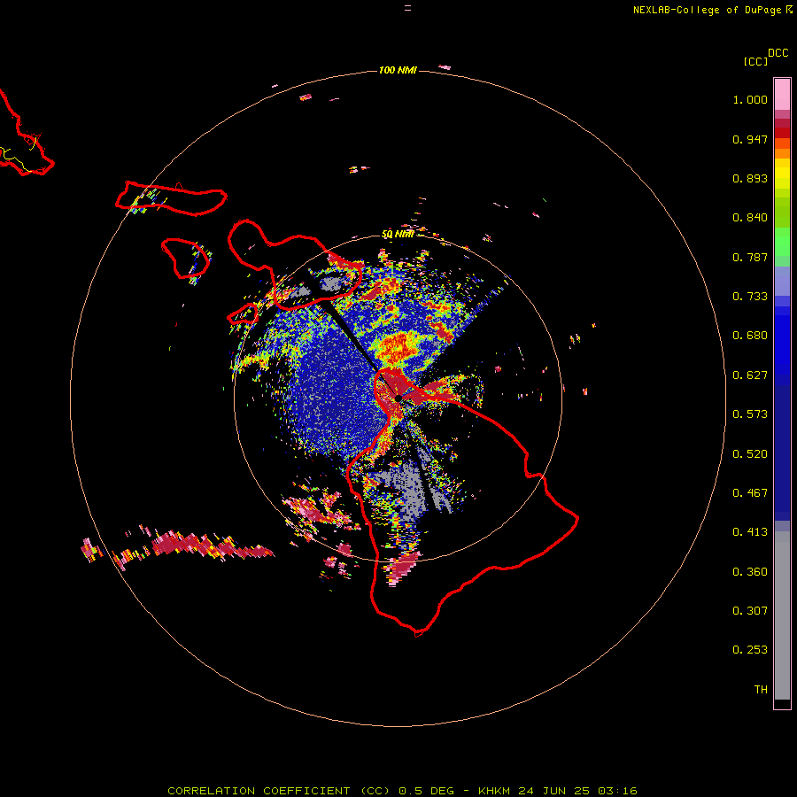797x797 pixels.
Task: Pick the bright blue swatch beside 0.680
Action: pyautogui.click(x=782, y=338)
